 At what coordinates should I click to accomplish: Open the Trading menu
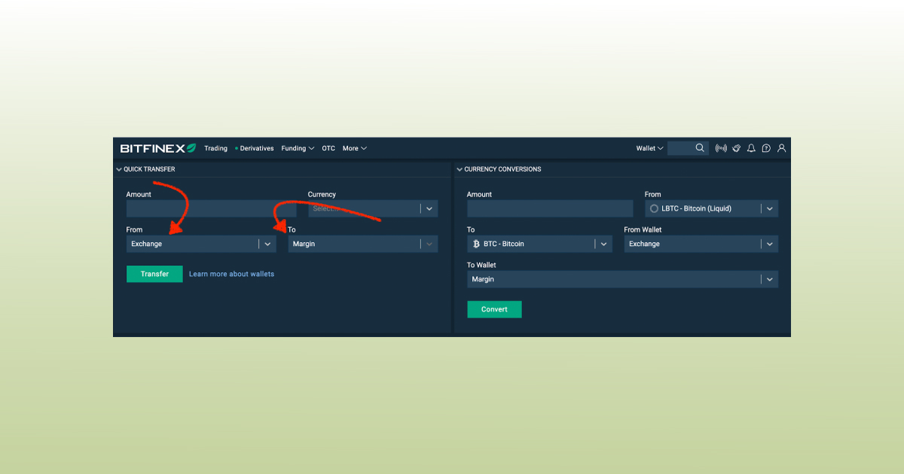click(215, 148)
